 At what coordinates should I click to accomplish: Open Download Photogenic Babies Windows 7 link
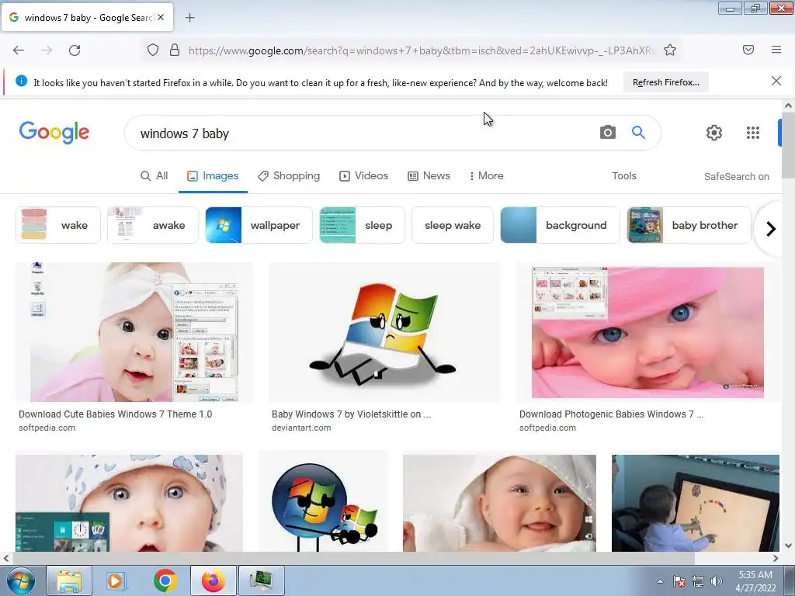pos(612,414)
